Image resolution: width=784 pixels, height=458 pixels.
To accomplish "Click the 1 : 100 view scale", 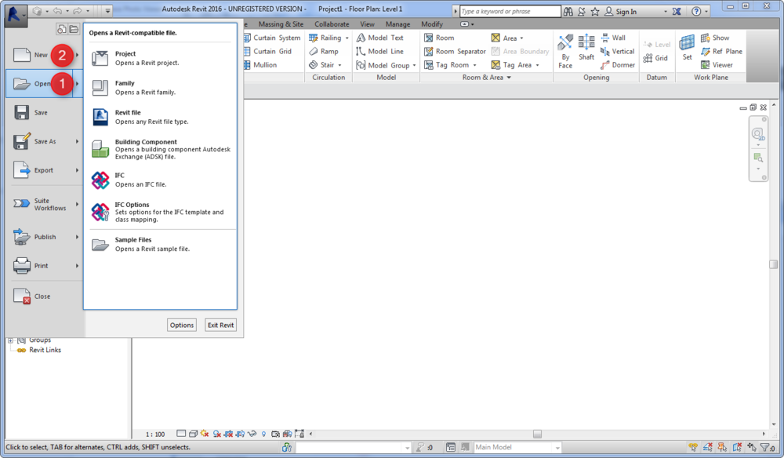I will pos(155,434).
